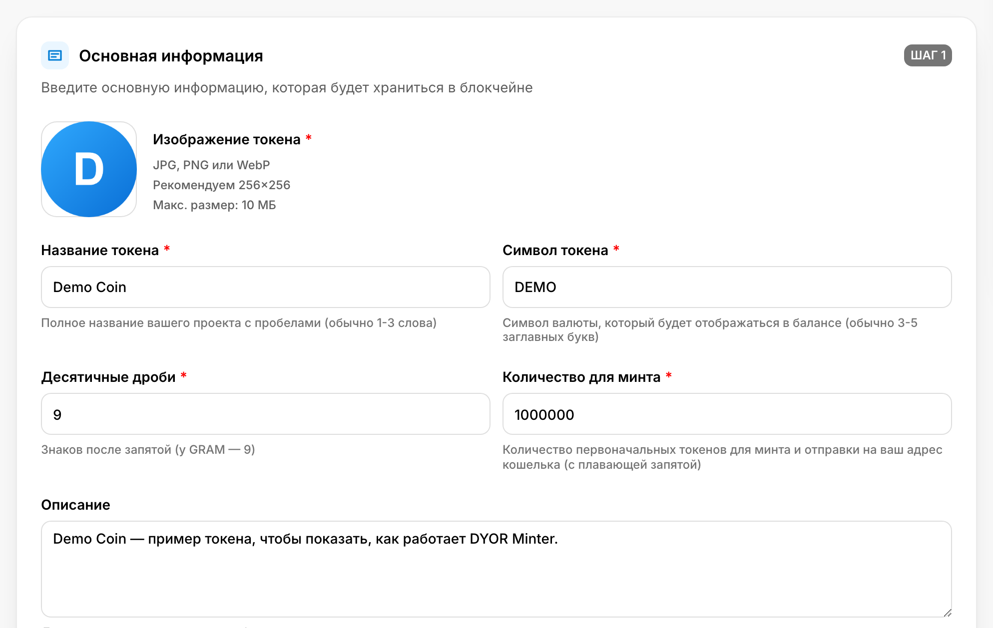This screenshot has height=628, width=993.
Task: Click the Количество для минта label
Action: (x=581, y=377)
